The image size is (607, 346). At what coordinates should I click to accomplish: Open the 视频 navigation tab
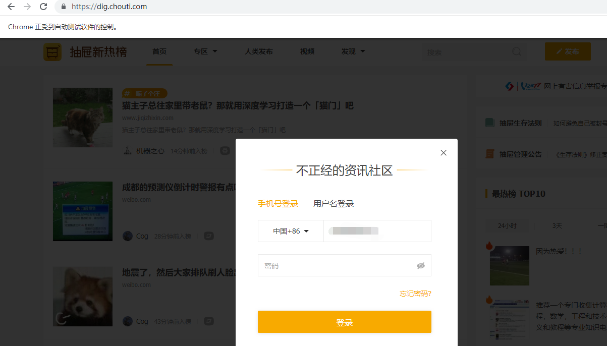coord(307,51)
